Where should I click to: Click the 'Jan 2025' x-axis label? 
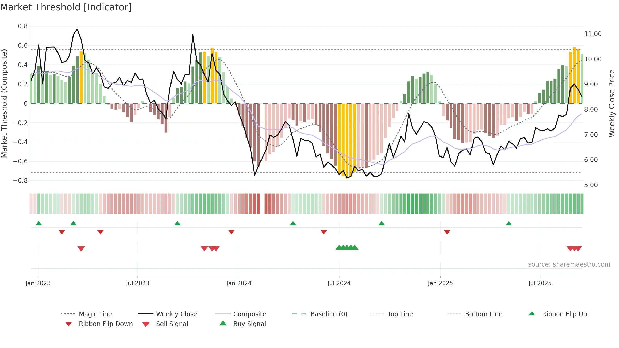441,283
